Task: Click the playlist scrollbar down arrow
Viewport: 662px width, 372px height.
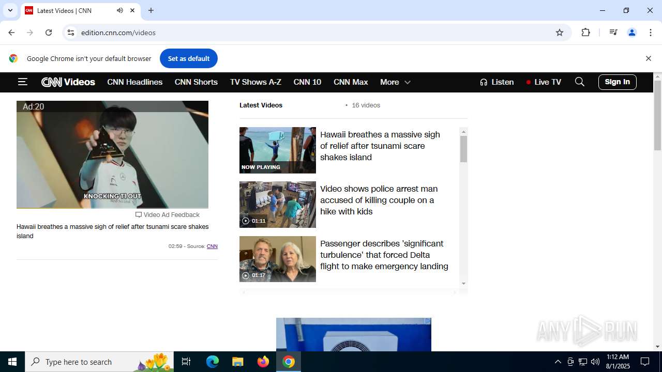Action: (x=463, y=284)
